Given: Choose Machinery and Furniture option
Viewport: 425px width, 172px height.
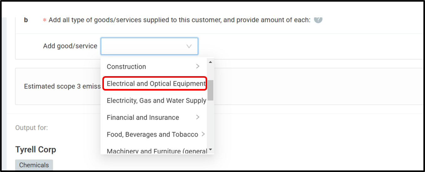Looking at the screenshot, I should [x=156, y=151].
